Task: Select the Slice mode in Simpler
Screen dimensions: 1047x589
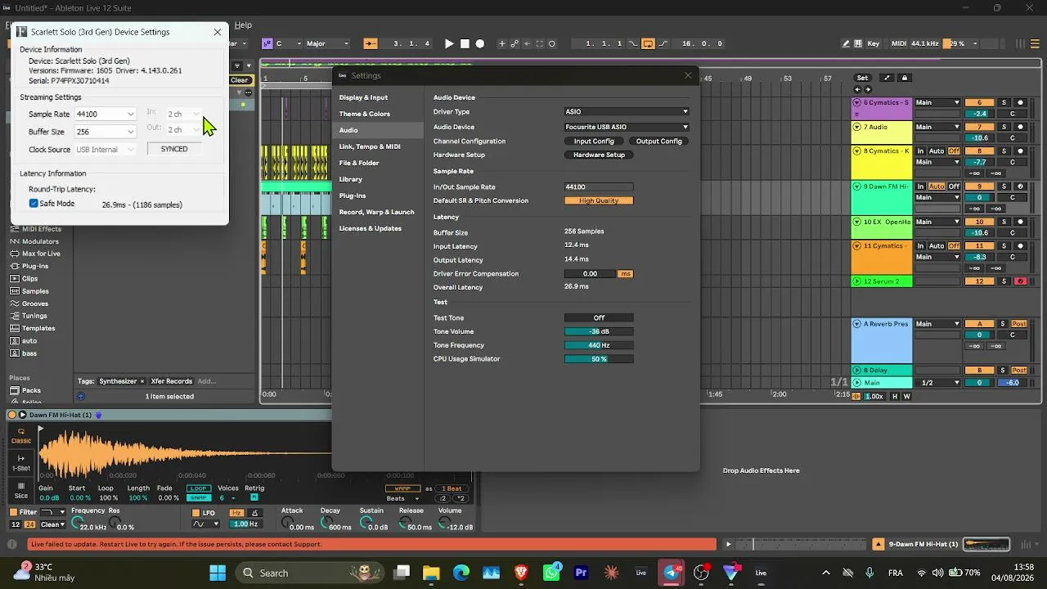Action: coord(21,490)
